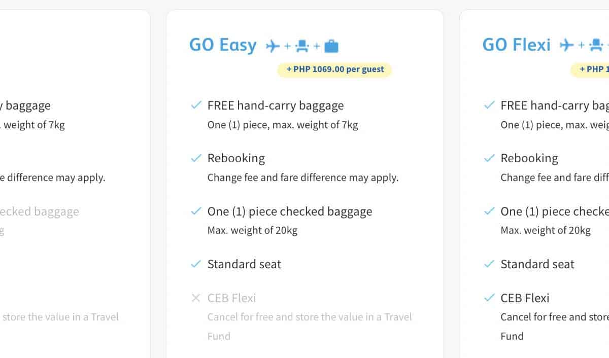Click the airplane icon beside GO Easy

pyautogui.click(x=273, y=46)
